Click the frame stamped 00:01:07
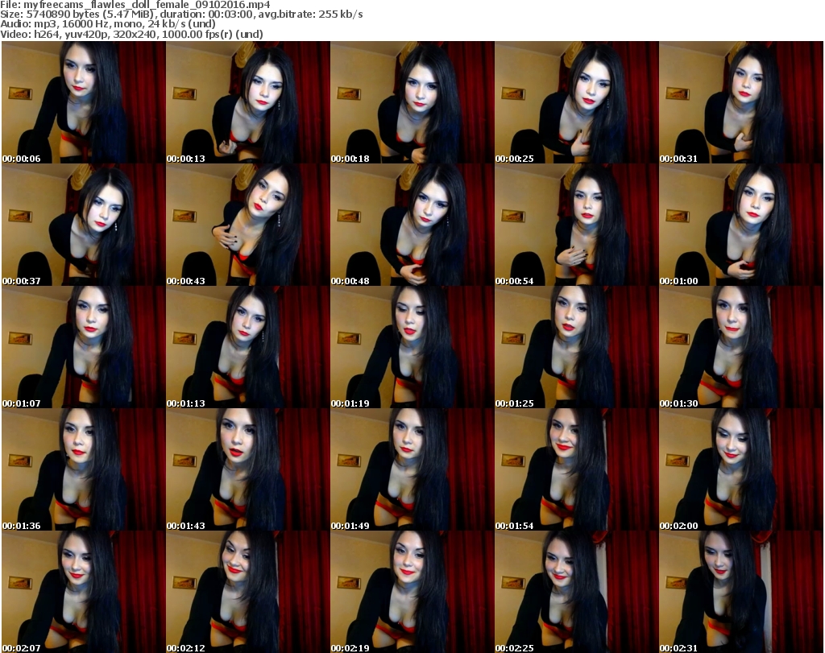Screen dimensions: 825x653 (83, 347)
